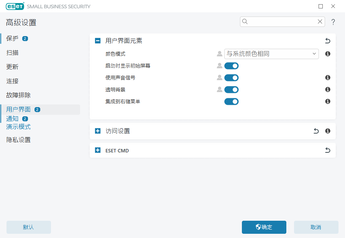Turn off the 透明背景 toggle

231,89
